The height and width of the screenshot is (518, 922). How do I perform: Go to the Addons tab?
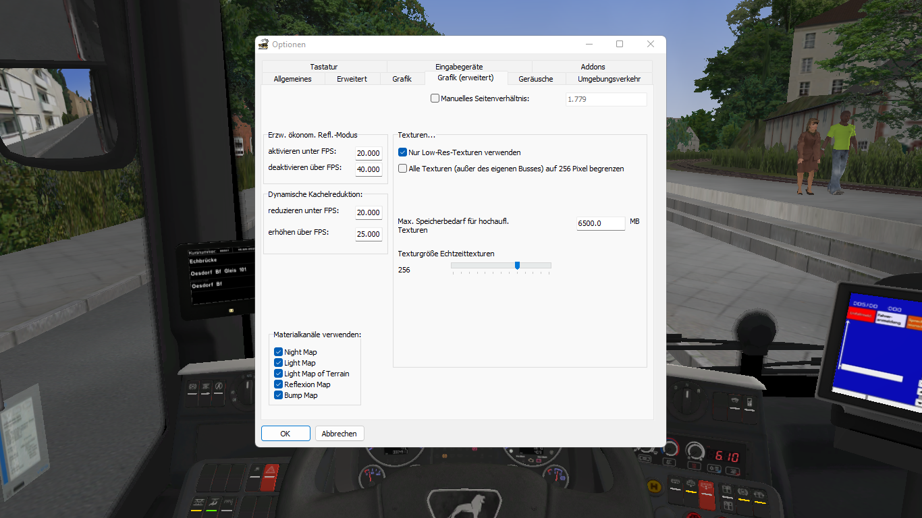[x=593, y=67]
